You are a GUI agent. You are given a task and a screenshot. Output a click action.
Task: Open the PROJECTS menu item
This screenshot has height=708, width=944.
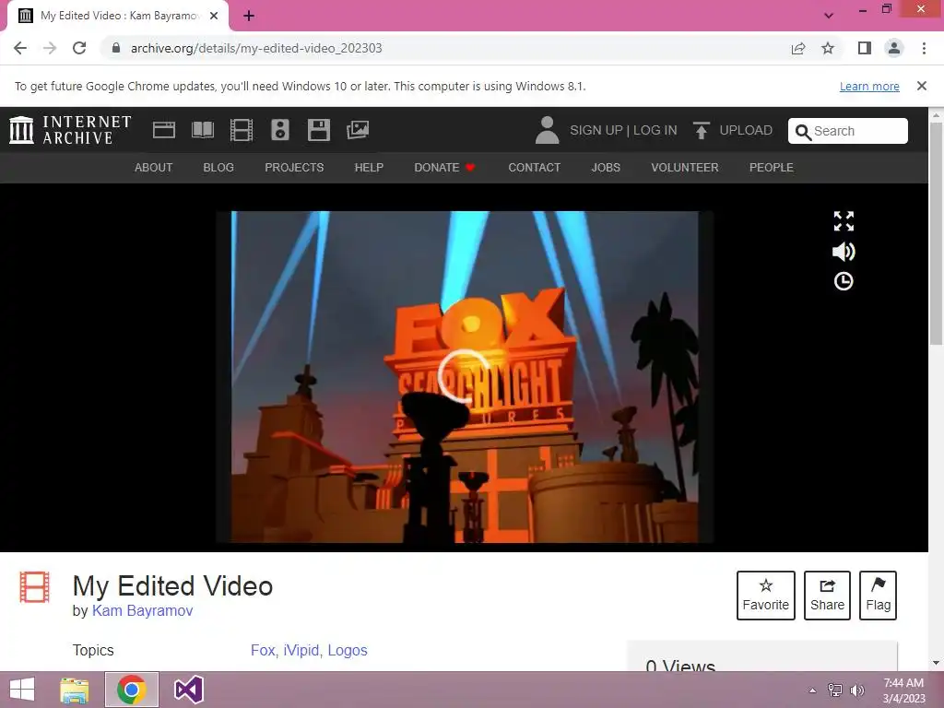point(294,168)
